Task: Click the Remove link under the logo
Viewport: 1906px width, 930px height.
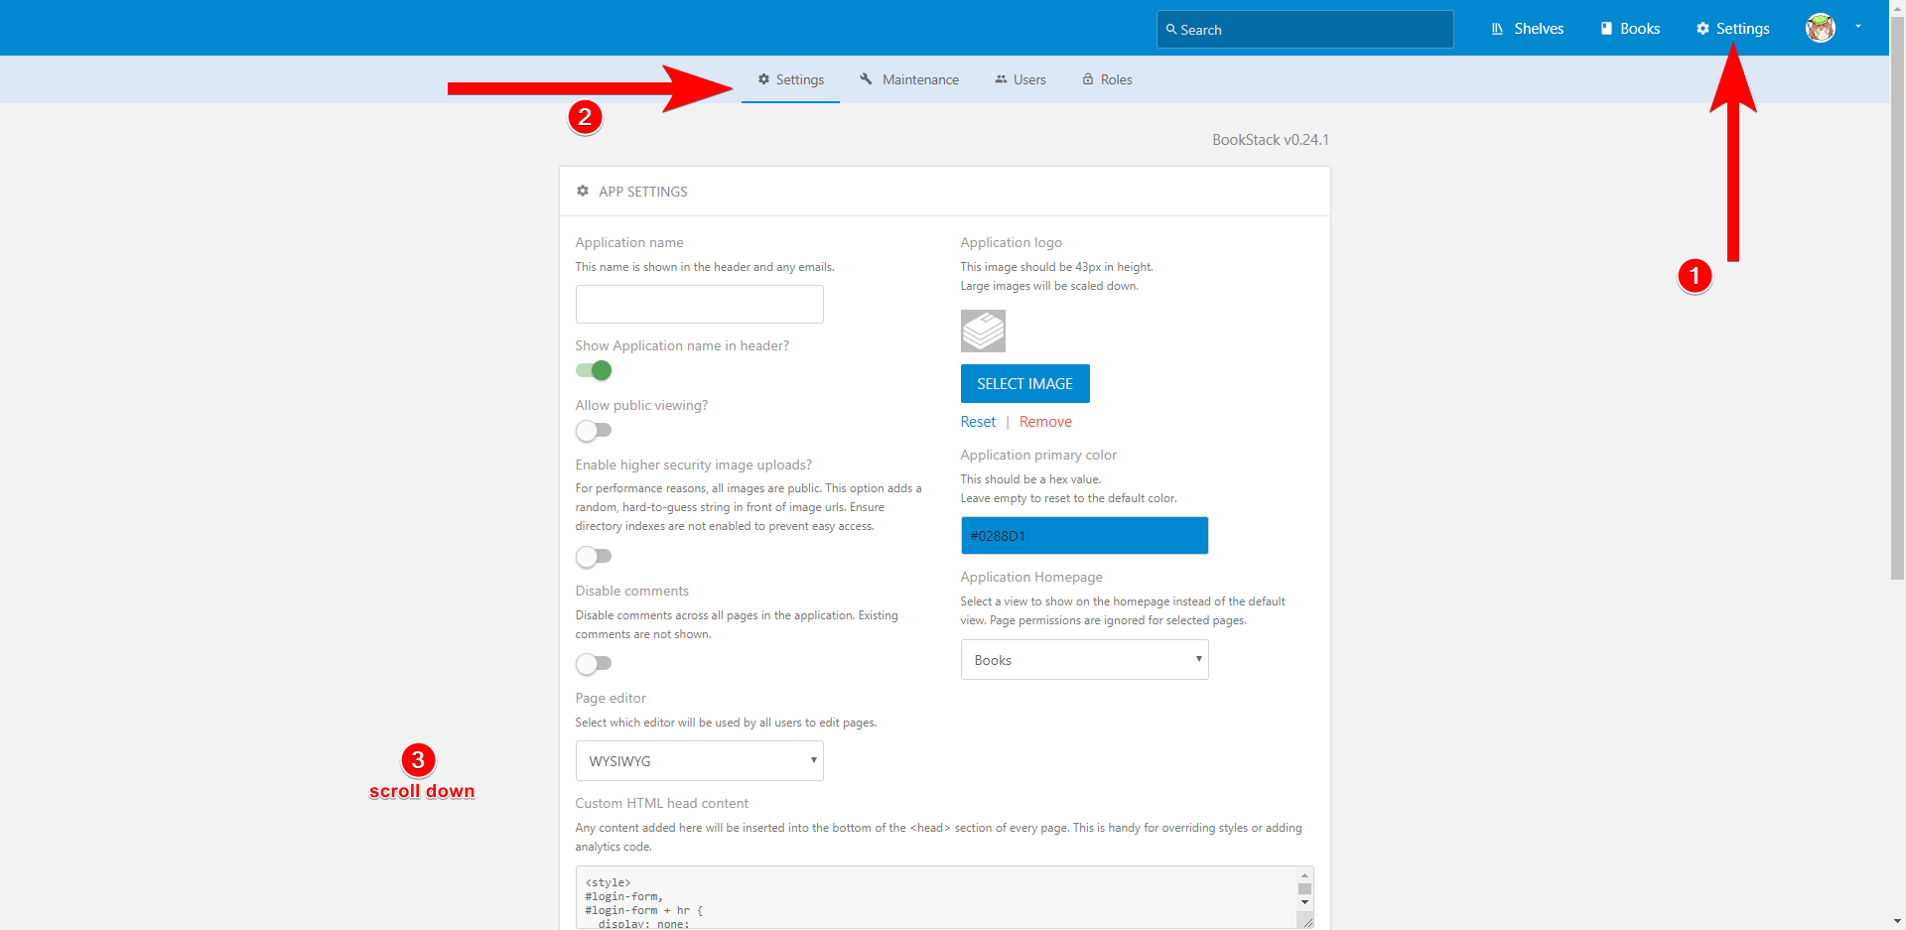Action: coord(1044,421)
